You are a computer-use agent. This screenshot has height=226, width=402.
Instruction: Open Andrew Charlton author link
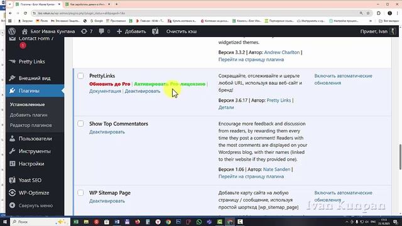pos(282,52)
